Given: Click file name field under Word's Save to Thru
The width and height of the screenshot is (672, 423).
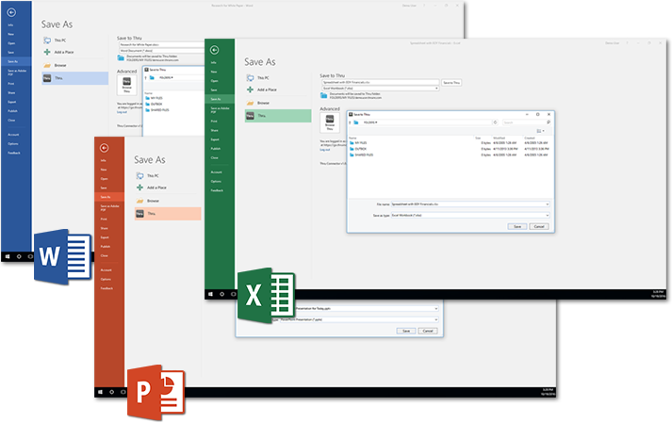Looking at the screenshot, I should 161,44.
